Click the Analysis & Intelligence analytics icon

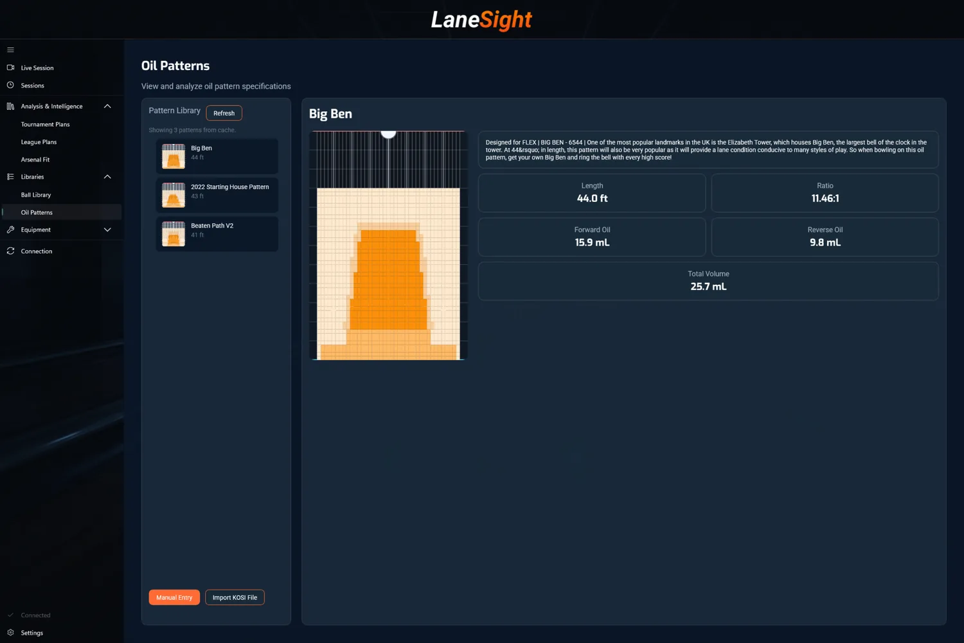pos(10,106)
